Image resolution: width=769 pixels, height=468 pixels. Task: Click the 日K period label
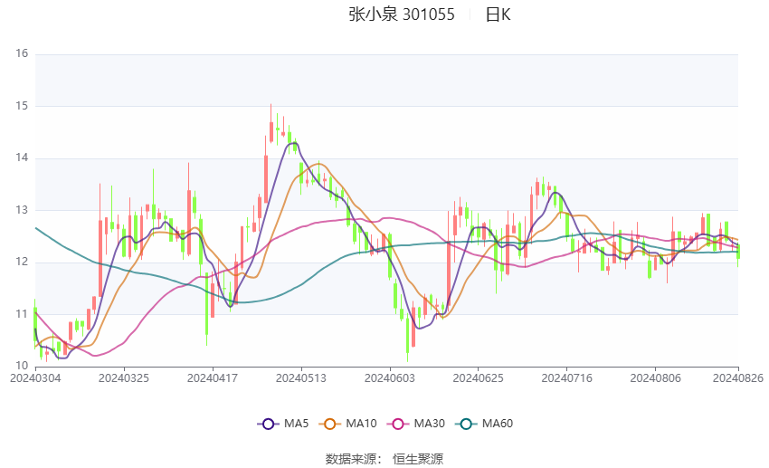click(x=498, y=14)
